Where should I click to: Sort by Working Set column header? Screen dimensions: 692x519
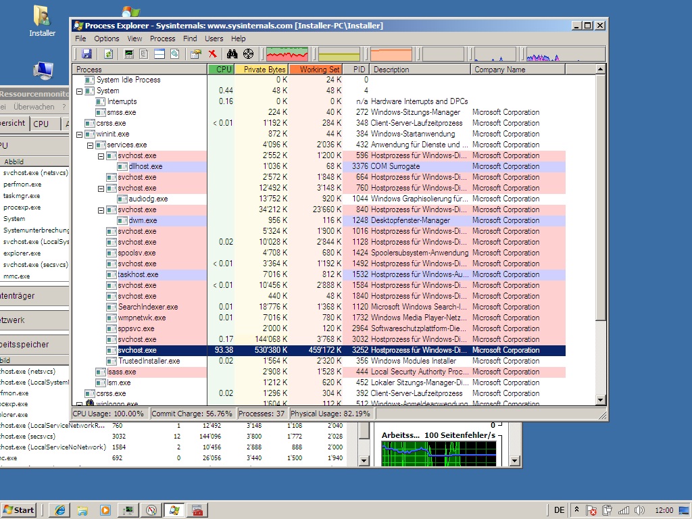coord(316,70)
